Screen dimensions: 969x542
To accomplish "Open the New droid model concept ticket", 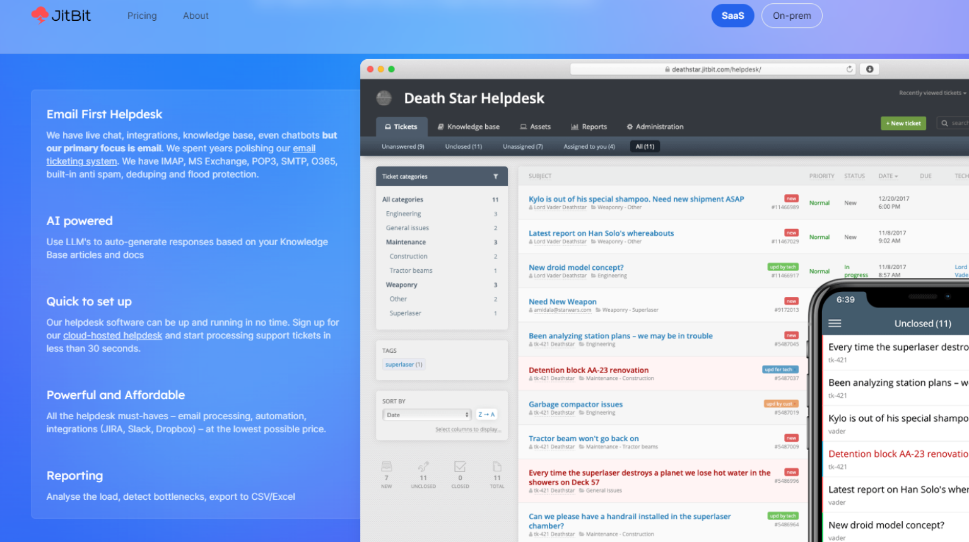I will [x=576, y=268].
